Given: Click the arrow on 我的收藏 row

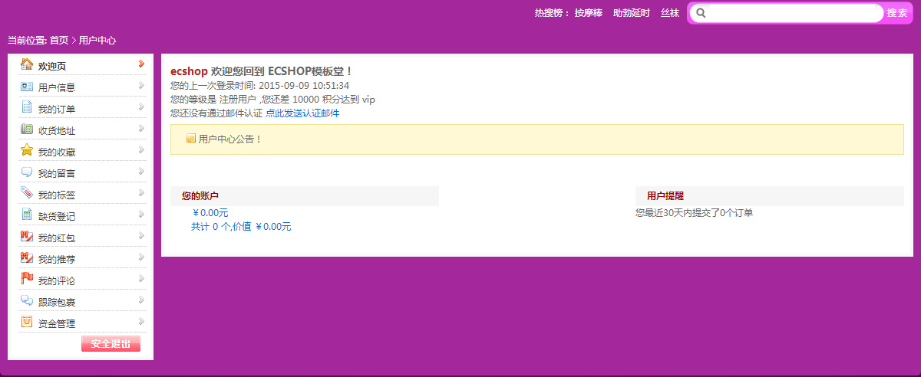Looking at the screenshot, I should tap(141, 149).
